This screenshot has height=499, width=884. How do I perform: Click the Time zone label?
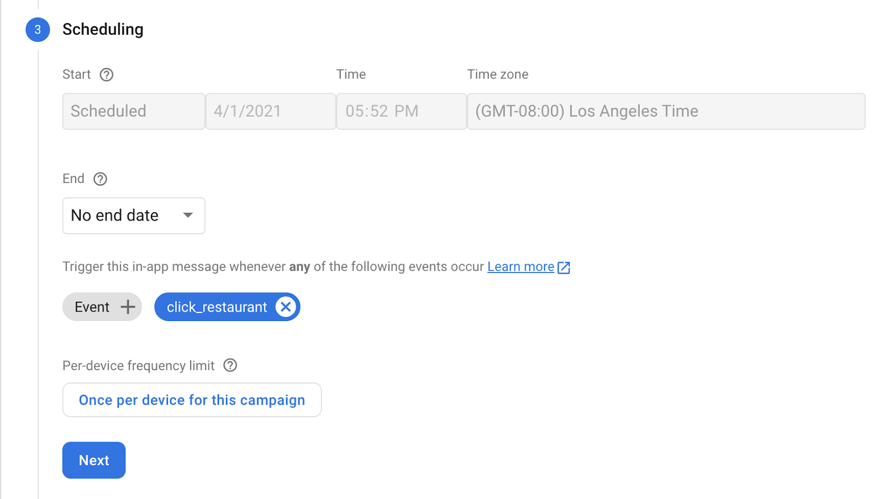coord(497,75)
